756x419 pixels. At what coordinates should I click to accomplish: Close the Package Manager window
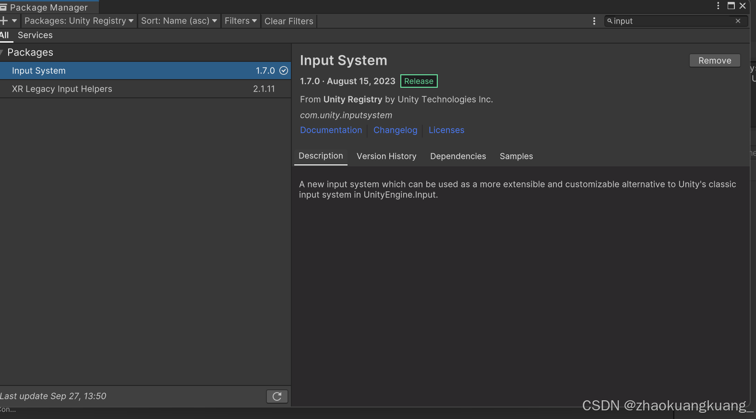click(x=743, y=6)
